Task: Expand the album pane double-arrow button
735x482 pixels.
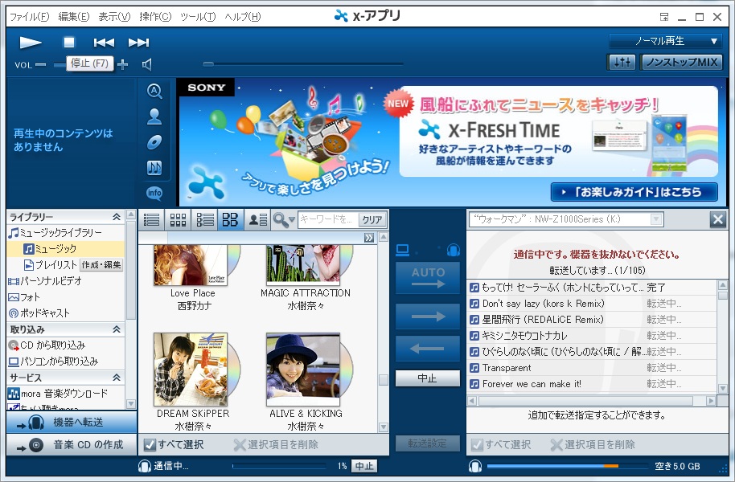Action: click(369, 238)
